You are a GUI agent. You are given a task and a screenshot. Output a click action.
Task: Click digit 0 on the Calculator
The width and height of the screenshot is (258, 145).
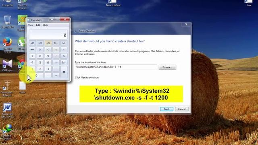(x=36, y=75)
